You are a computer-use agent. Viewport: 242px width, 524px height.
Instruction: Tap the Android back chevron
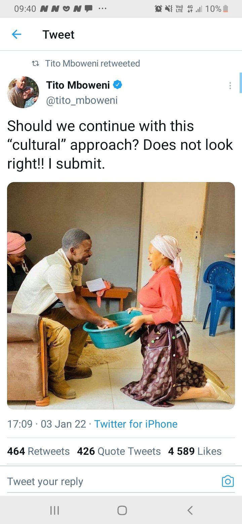[x=190, y=511]
